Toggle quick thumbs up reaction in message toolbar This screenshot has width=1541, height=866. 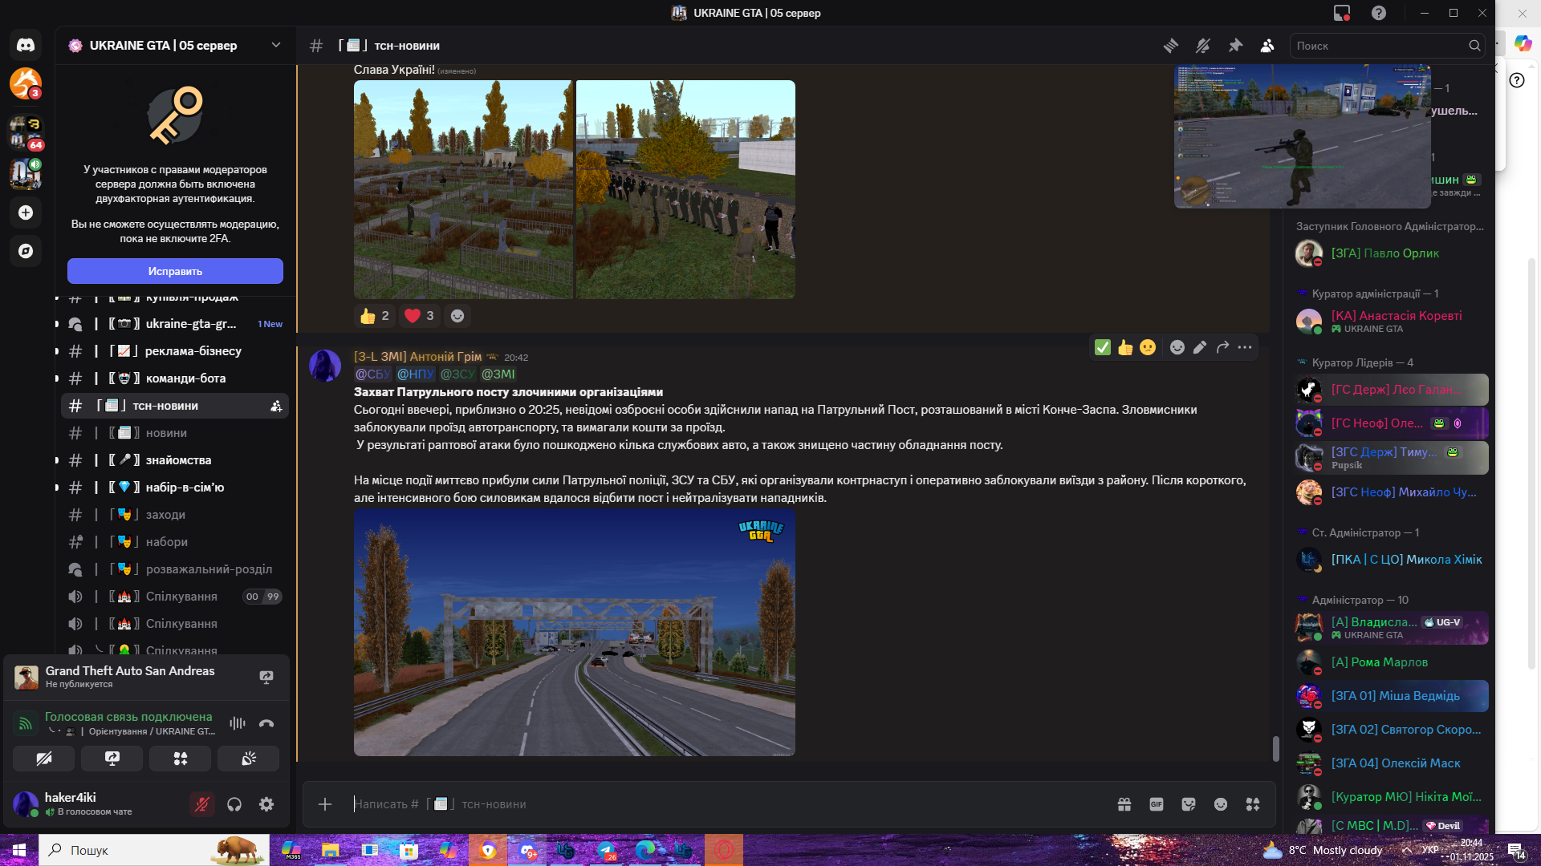point(1125,347)
